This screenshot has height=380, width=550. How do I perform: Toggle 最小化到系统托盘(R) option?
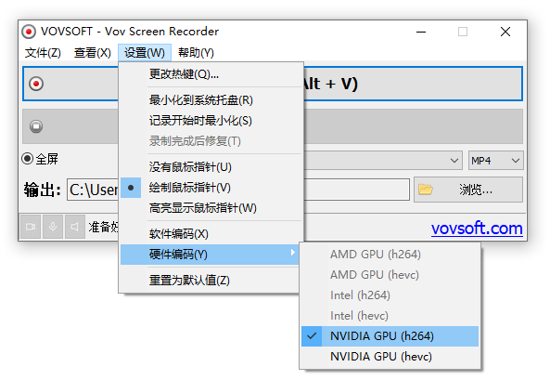[x=211, y=100]
